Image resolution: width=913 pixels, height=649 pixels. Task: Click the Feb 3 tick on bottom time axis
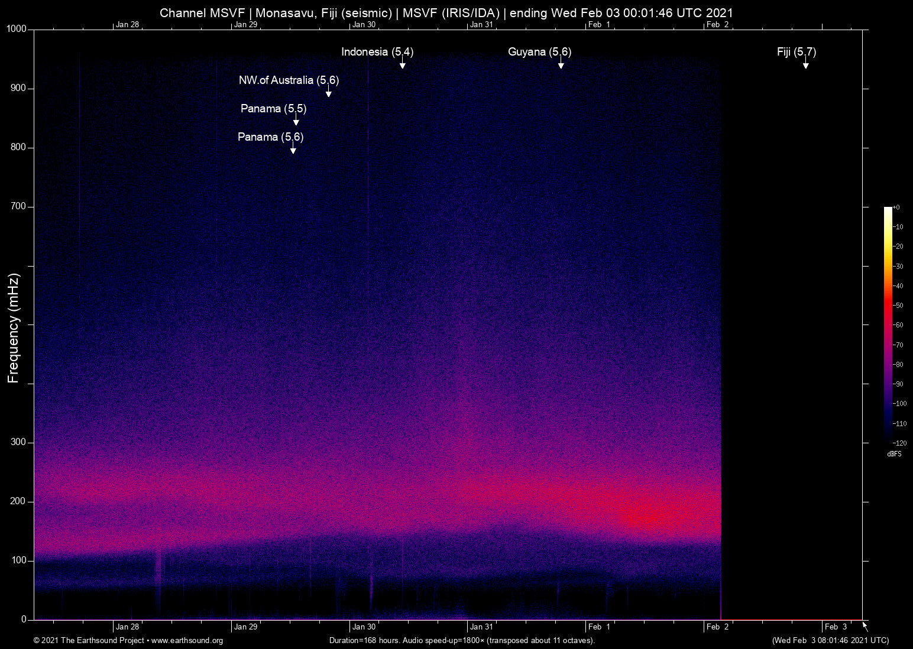click(836, 627)
